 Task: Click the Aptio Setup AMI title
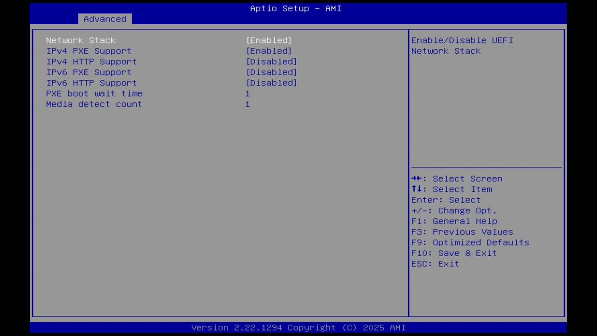(295, 8)
